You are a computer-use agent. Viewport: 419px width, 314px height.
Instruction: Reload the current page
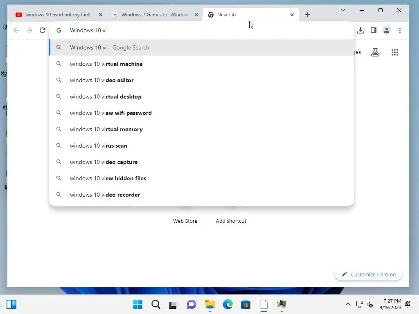[x=43, y=30]
